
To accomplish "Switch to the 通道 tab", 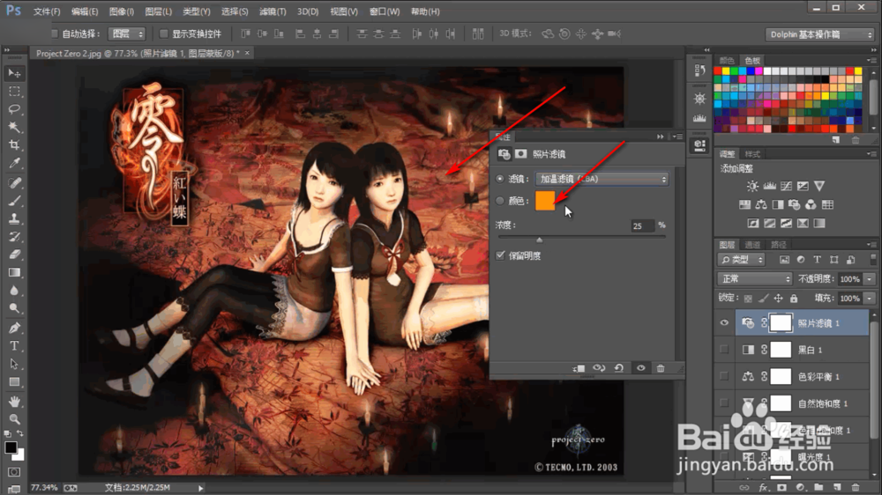I will pyautogui.click(x=752, y=244).
